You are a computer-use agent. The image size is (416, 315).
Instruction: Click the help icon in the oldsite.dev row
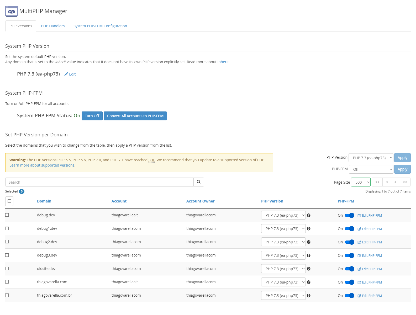pos(309,269)
